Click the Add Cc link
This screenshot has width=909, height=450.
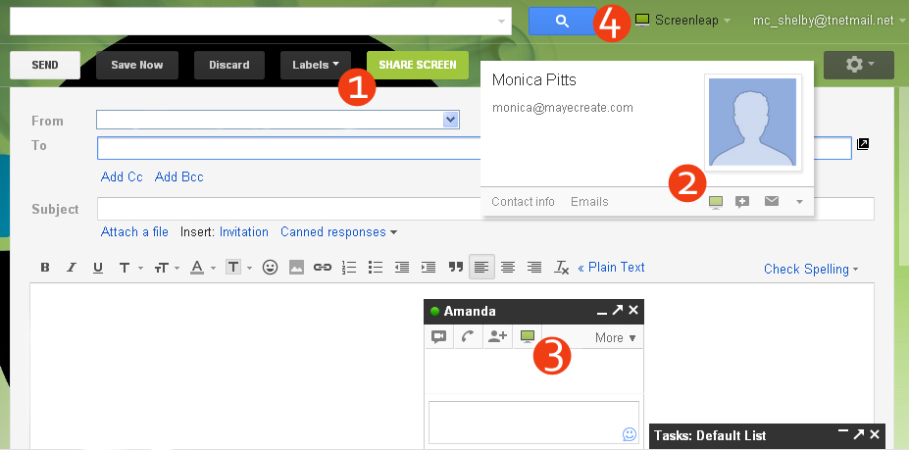coord(122,176)
